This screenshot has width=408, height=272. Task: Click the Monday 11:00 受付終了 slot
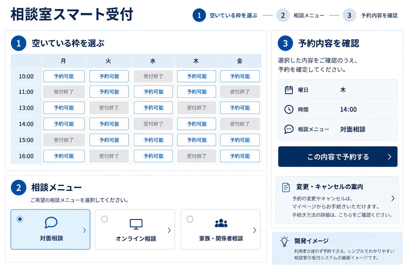(x=64, y=92)
